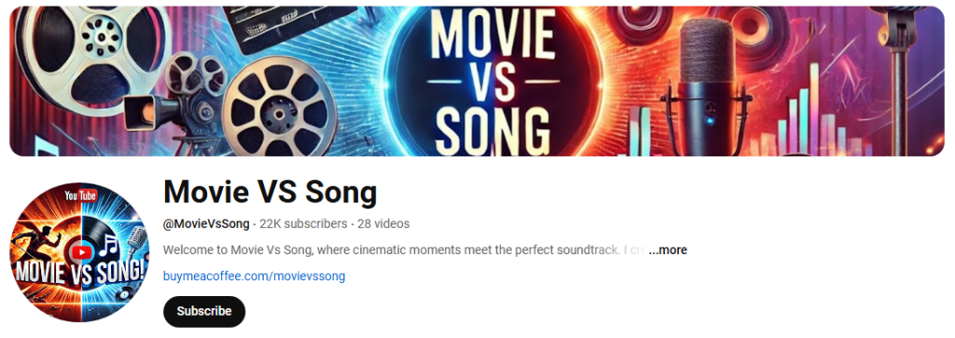Click the black Subscribe button
The width and height of the screenshot is (955, 338).
coord(204,311)
